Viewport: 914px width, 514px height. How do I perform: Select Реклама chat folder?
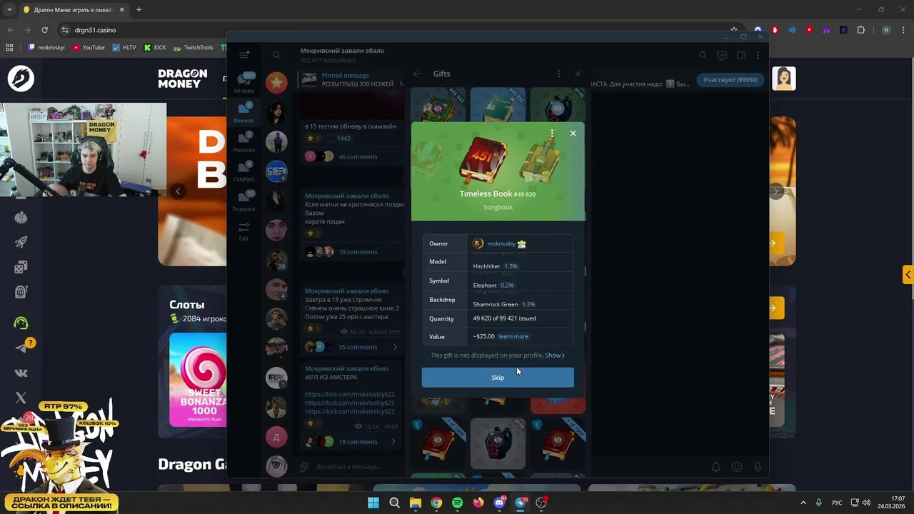click(x=244, y=141)
